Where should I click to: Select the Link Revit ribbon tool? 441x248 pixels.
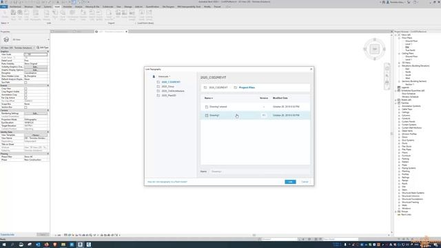coord(13,14)
